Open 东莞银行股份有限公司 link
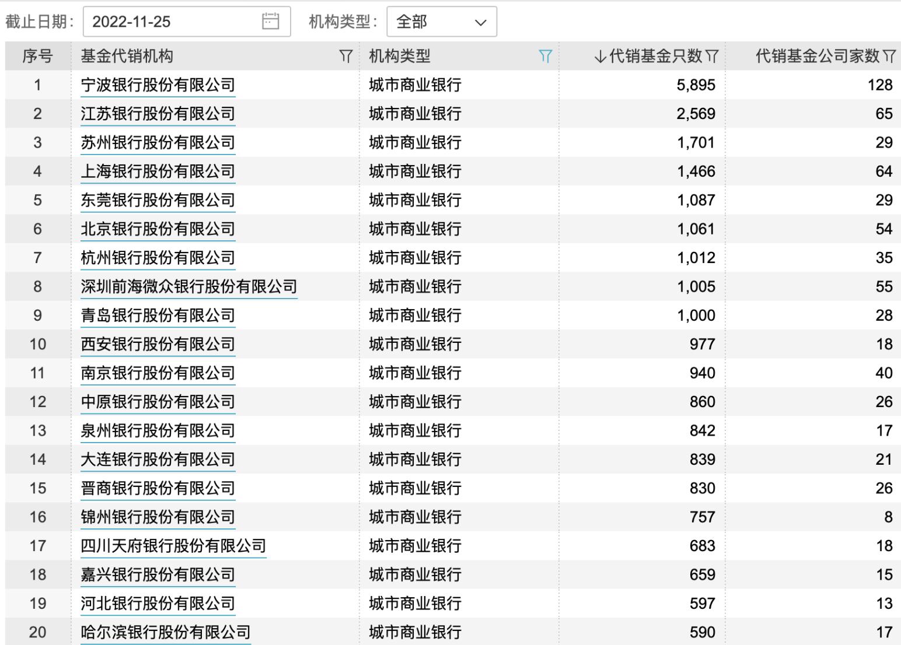 [x=158, y=200]
